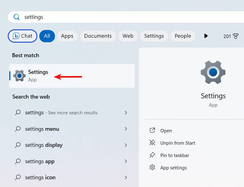Click the Settings gear icon in Best match
The image size is (244, 187).
pyautogui.click(x=19, y=76)
